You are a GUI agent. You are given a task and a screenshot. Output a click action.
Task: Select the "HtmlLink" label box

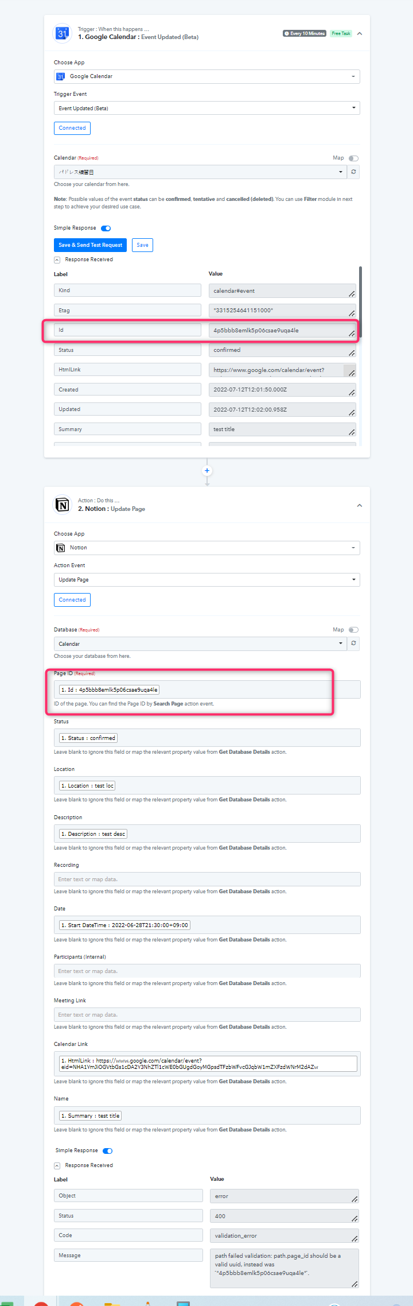point(127,370)
